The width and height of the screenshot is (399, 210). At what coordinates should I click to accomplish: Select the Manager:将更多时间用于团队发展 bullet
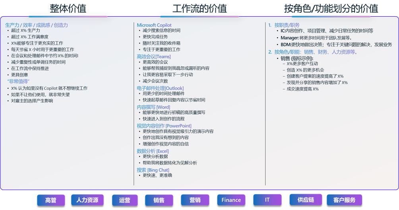(316, 38)
